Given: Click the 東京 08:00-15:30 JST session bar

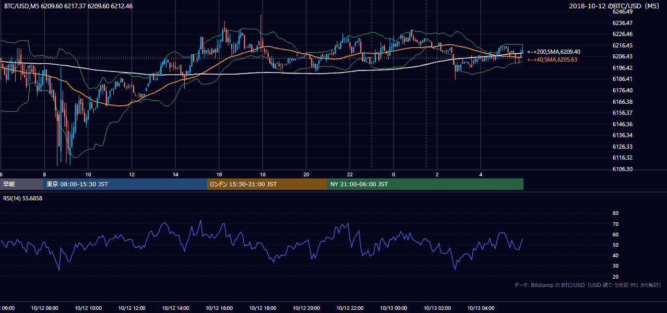Looking at the screenshot, I should click(125, 184).
